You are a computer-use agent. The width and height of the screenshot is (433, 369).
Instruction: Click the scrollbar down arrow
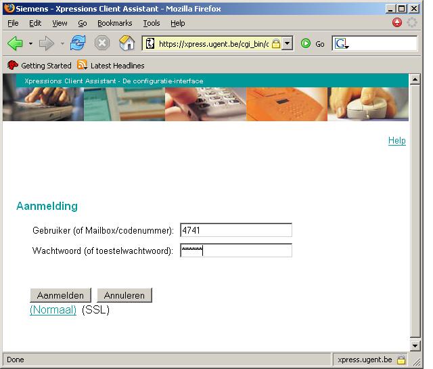point(415,345)
